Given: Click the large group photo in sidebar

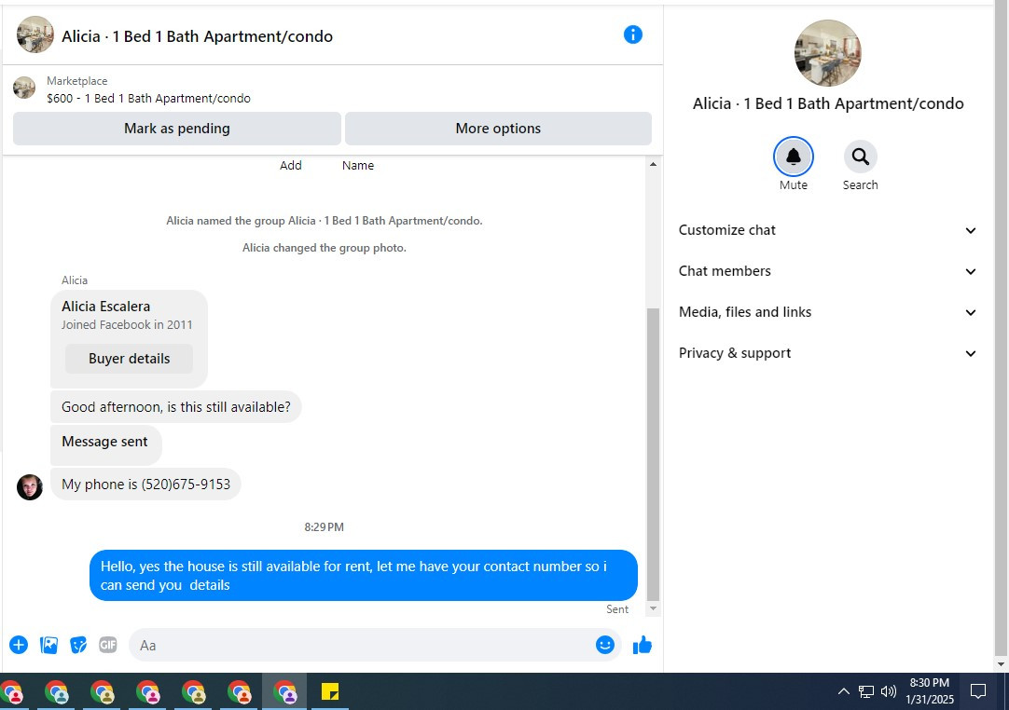Looking at the screenshot, I should [827, 53].
